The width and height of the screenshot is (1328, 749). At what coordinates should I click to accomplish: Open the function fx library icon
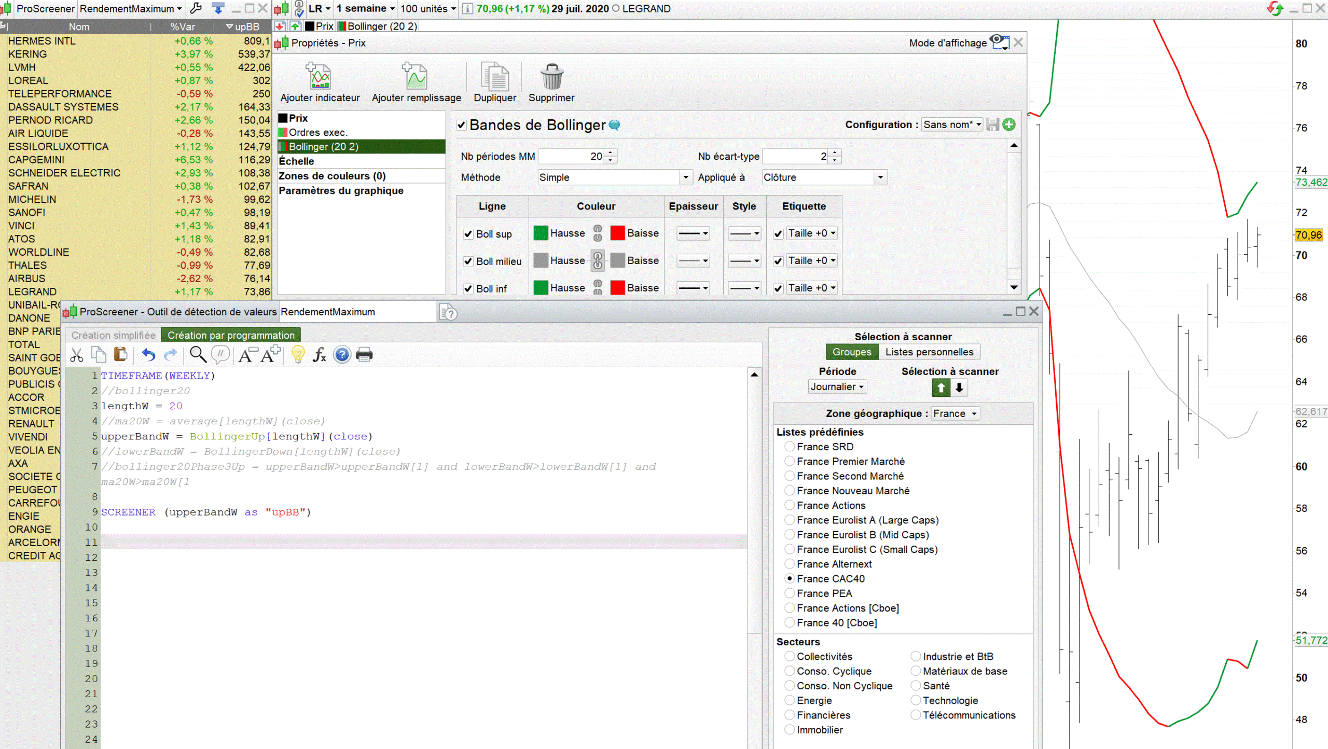(320, 355)
